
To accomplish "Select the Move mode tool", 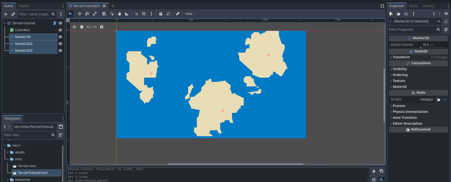I will [x=80, y=14].
